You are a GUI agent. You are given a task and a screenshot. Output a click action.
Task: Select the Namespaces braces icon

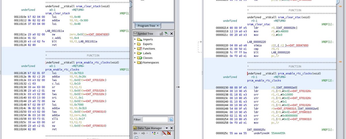pos(140,63)
